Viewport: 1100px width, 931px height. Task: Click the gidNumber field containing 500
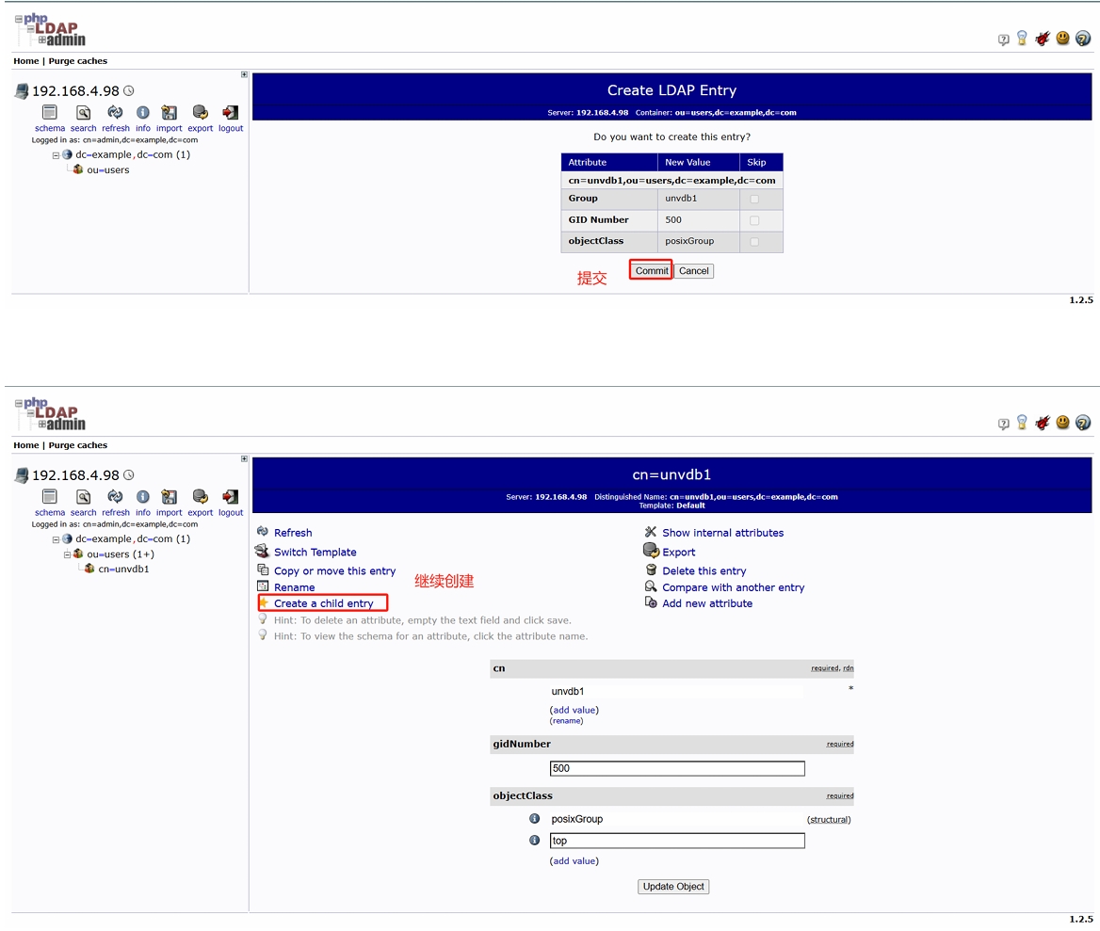pyautogui.click(x=677, y=768)
